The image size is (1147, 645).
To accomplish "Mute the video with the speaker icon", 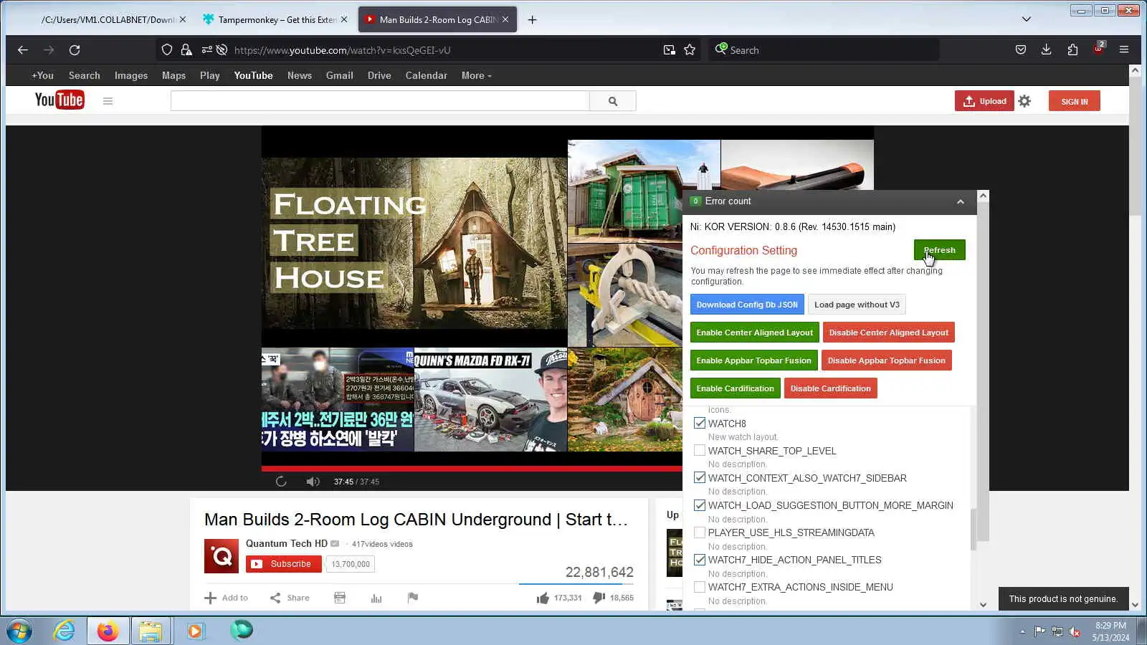I will (313, 482).
